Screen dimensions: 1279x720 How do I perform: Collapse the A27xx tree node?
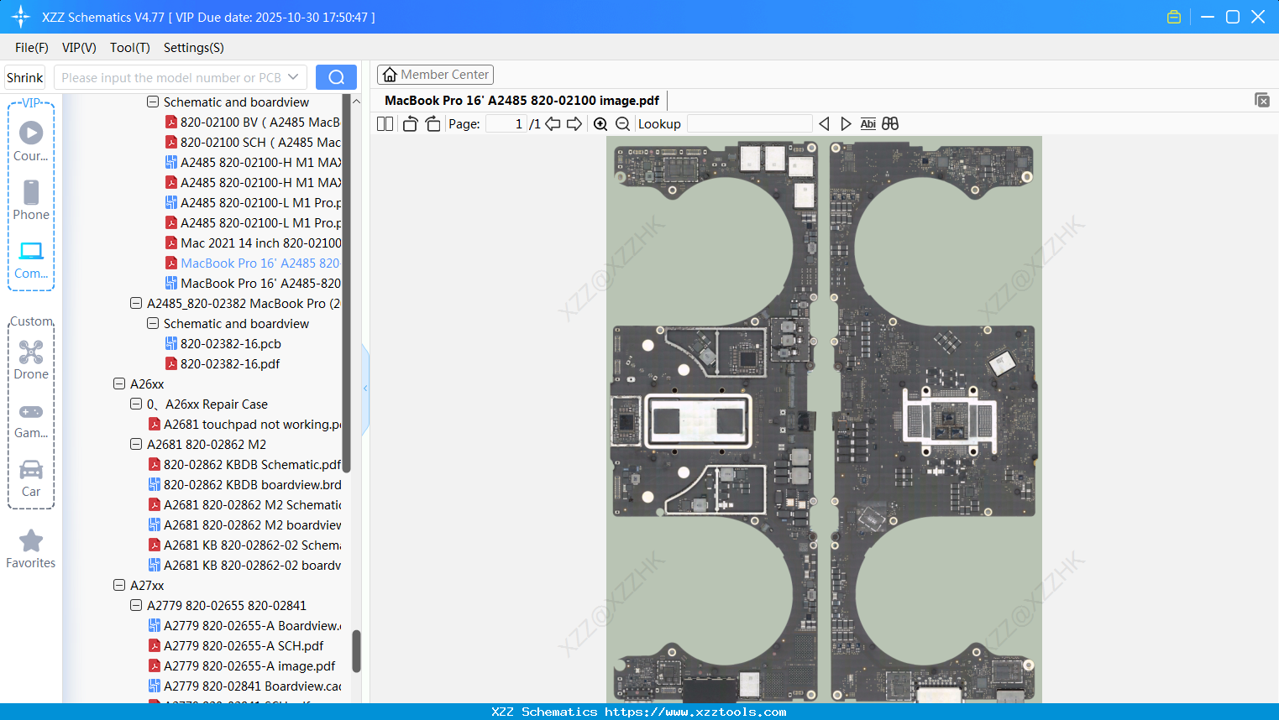(x=119, y=586)
